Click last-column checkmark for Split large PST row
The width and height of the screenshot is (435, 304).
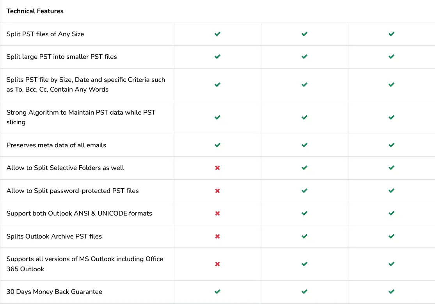pos(392,57)
